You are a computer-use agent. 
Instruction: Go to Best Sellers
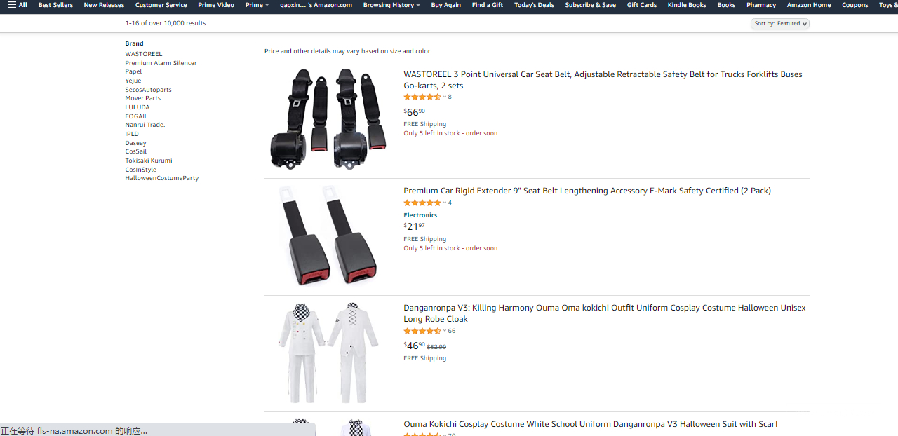point(55,5)
